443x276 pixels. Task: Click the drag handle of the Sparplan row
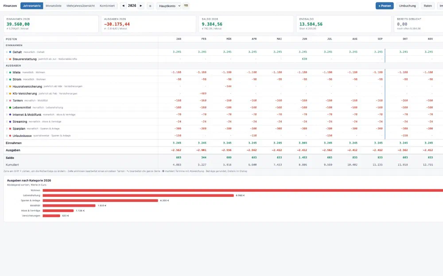point(7,129)
